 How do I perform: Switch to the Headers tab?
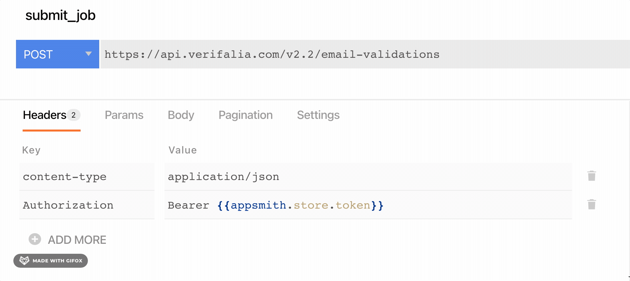[45, 115]
